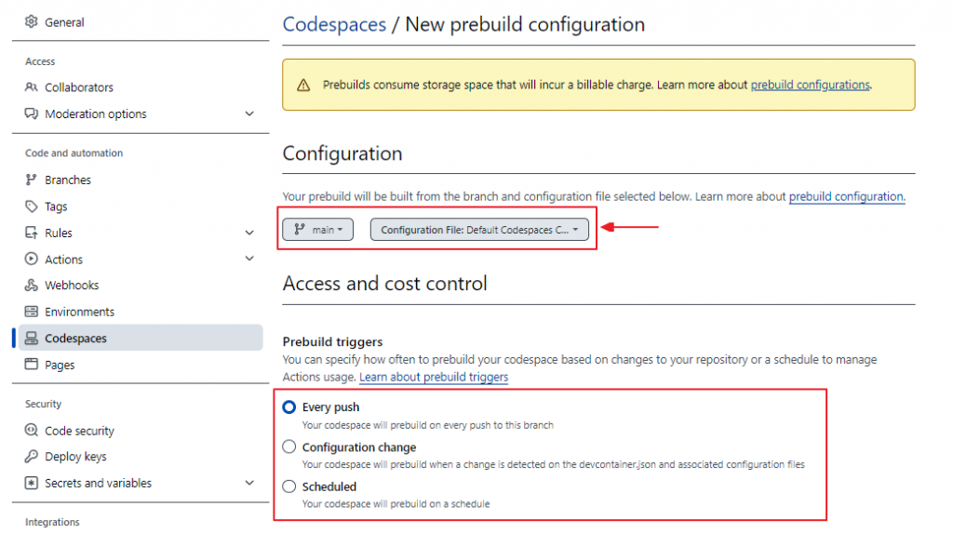953x533 pixels.
Task: Click the General gear icon
Action: tap(32, 21)
